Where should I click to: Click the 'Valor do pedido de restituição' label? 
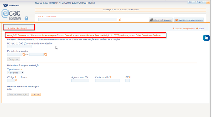pyautogui.click(x=23, y=87)
